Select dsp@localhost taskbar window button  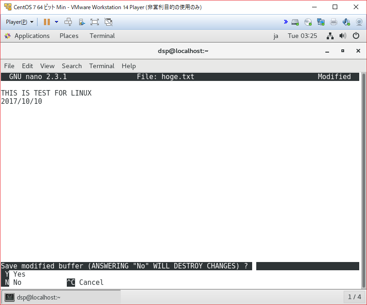click(61, 297)
